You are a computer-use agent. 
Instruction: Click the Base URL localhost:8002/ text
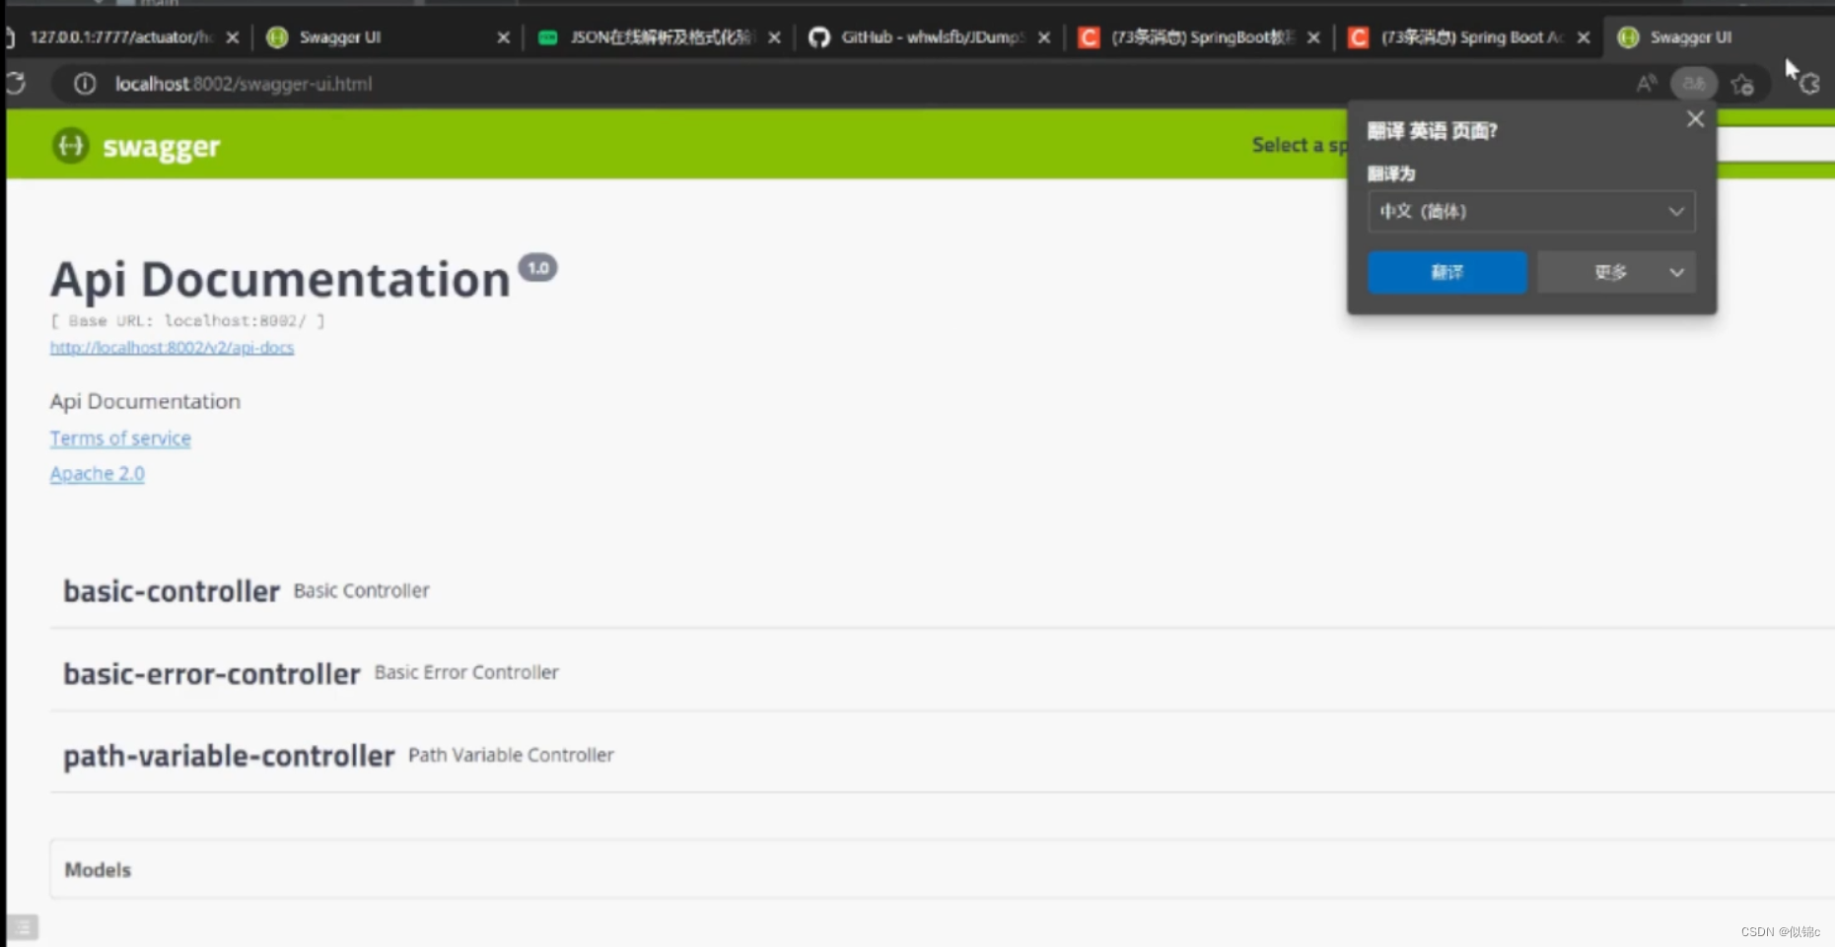click(x=187, y=321)
